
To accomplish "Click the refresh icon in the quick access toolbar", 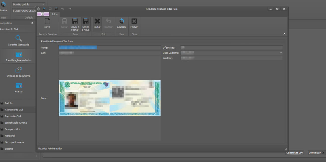I will [x=44, y=9].
